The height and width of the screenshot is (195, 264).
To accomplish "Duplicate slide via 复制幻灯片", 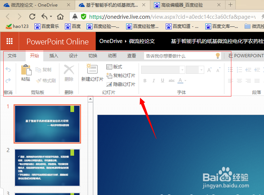I will (121, 76).
